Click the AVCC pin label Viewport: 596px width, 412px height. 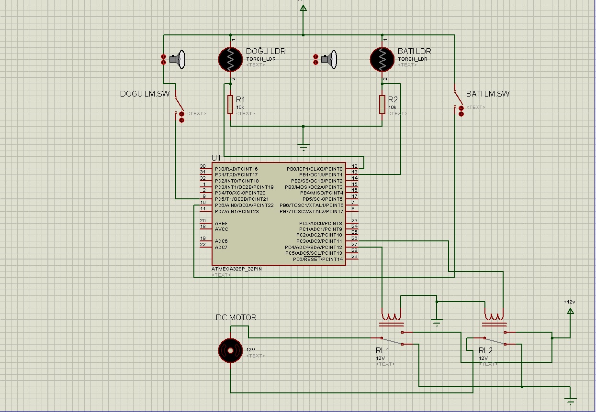(x=222, y=229)
